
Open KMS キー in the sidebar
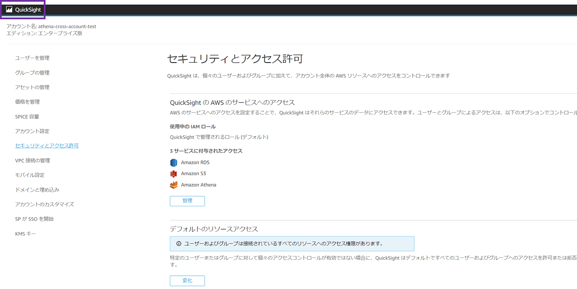point(25,234)
